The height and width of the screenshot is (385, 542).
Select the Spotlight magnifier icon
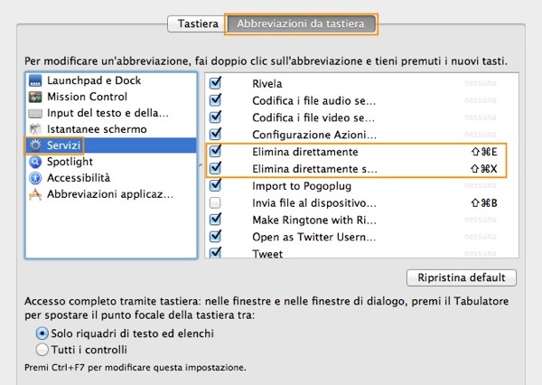(35, 162)
